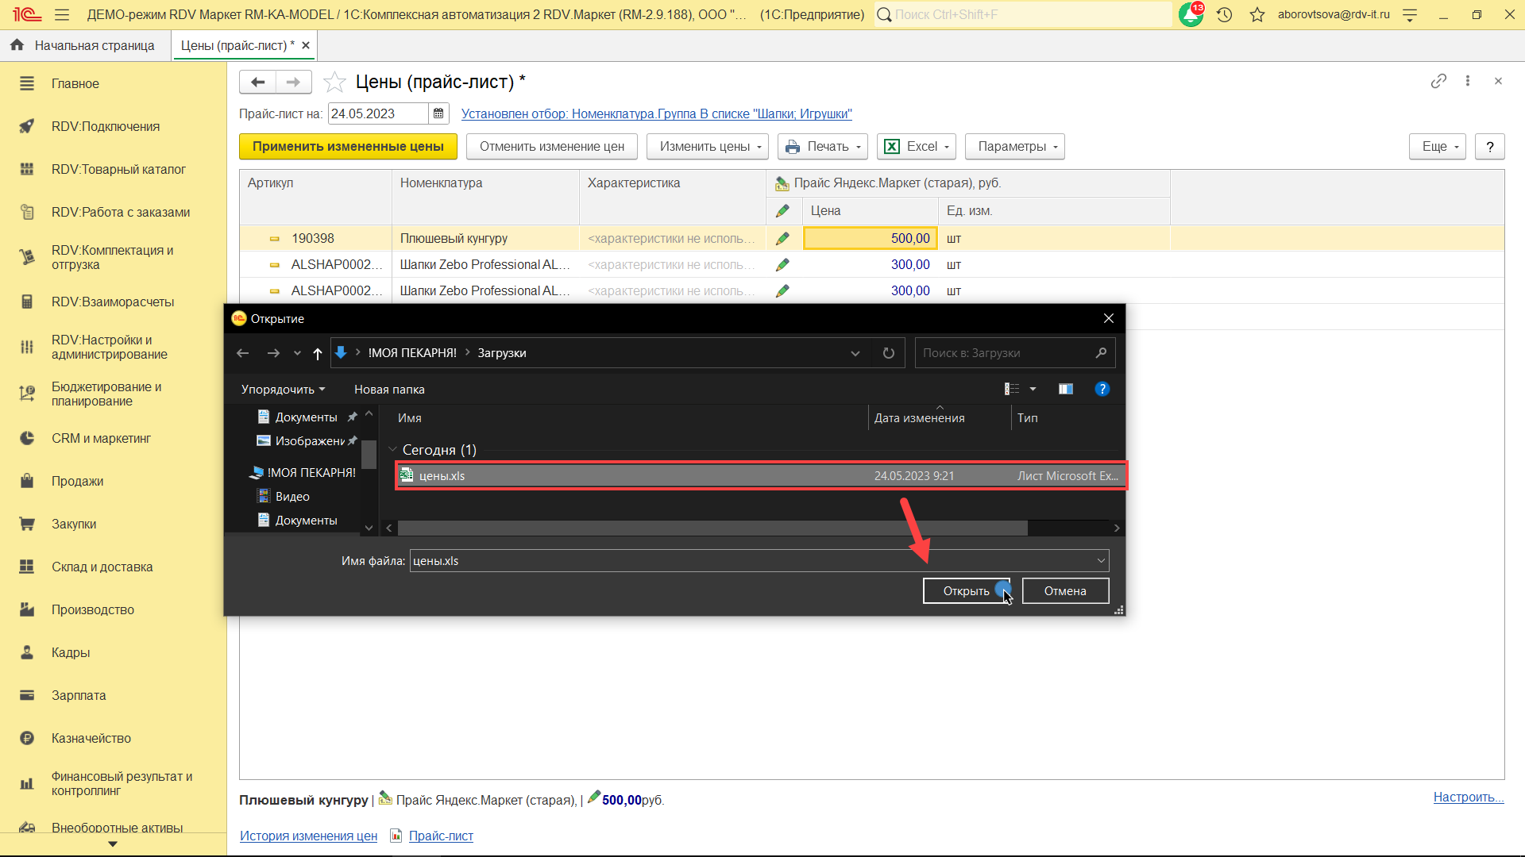Open the history clock icon

pos(1224,14)
